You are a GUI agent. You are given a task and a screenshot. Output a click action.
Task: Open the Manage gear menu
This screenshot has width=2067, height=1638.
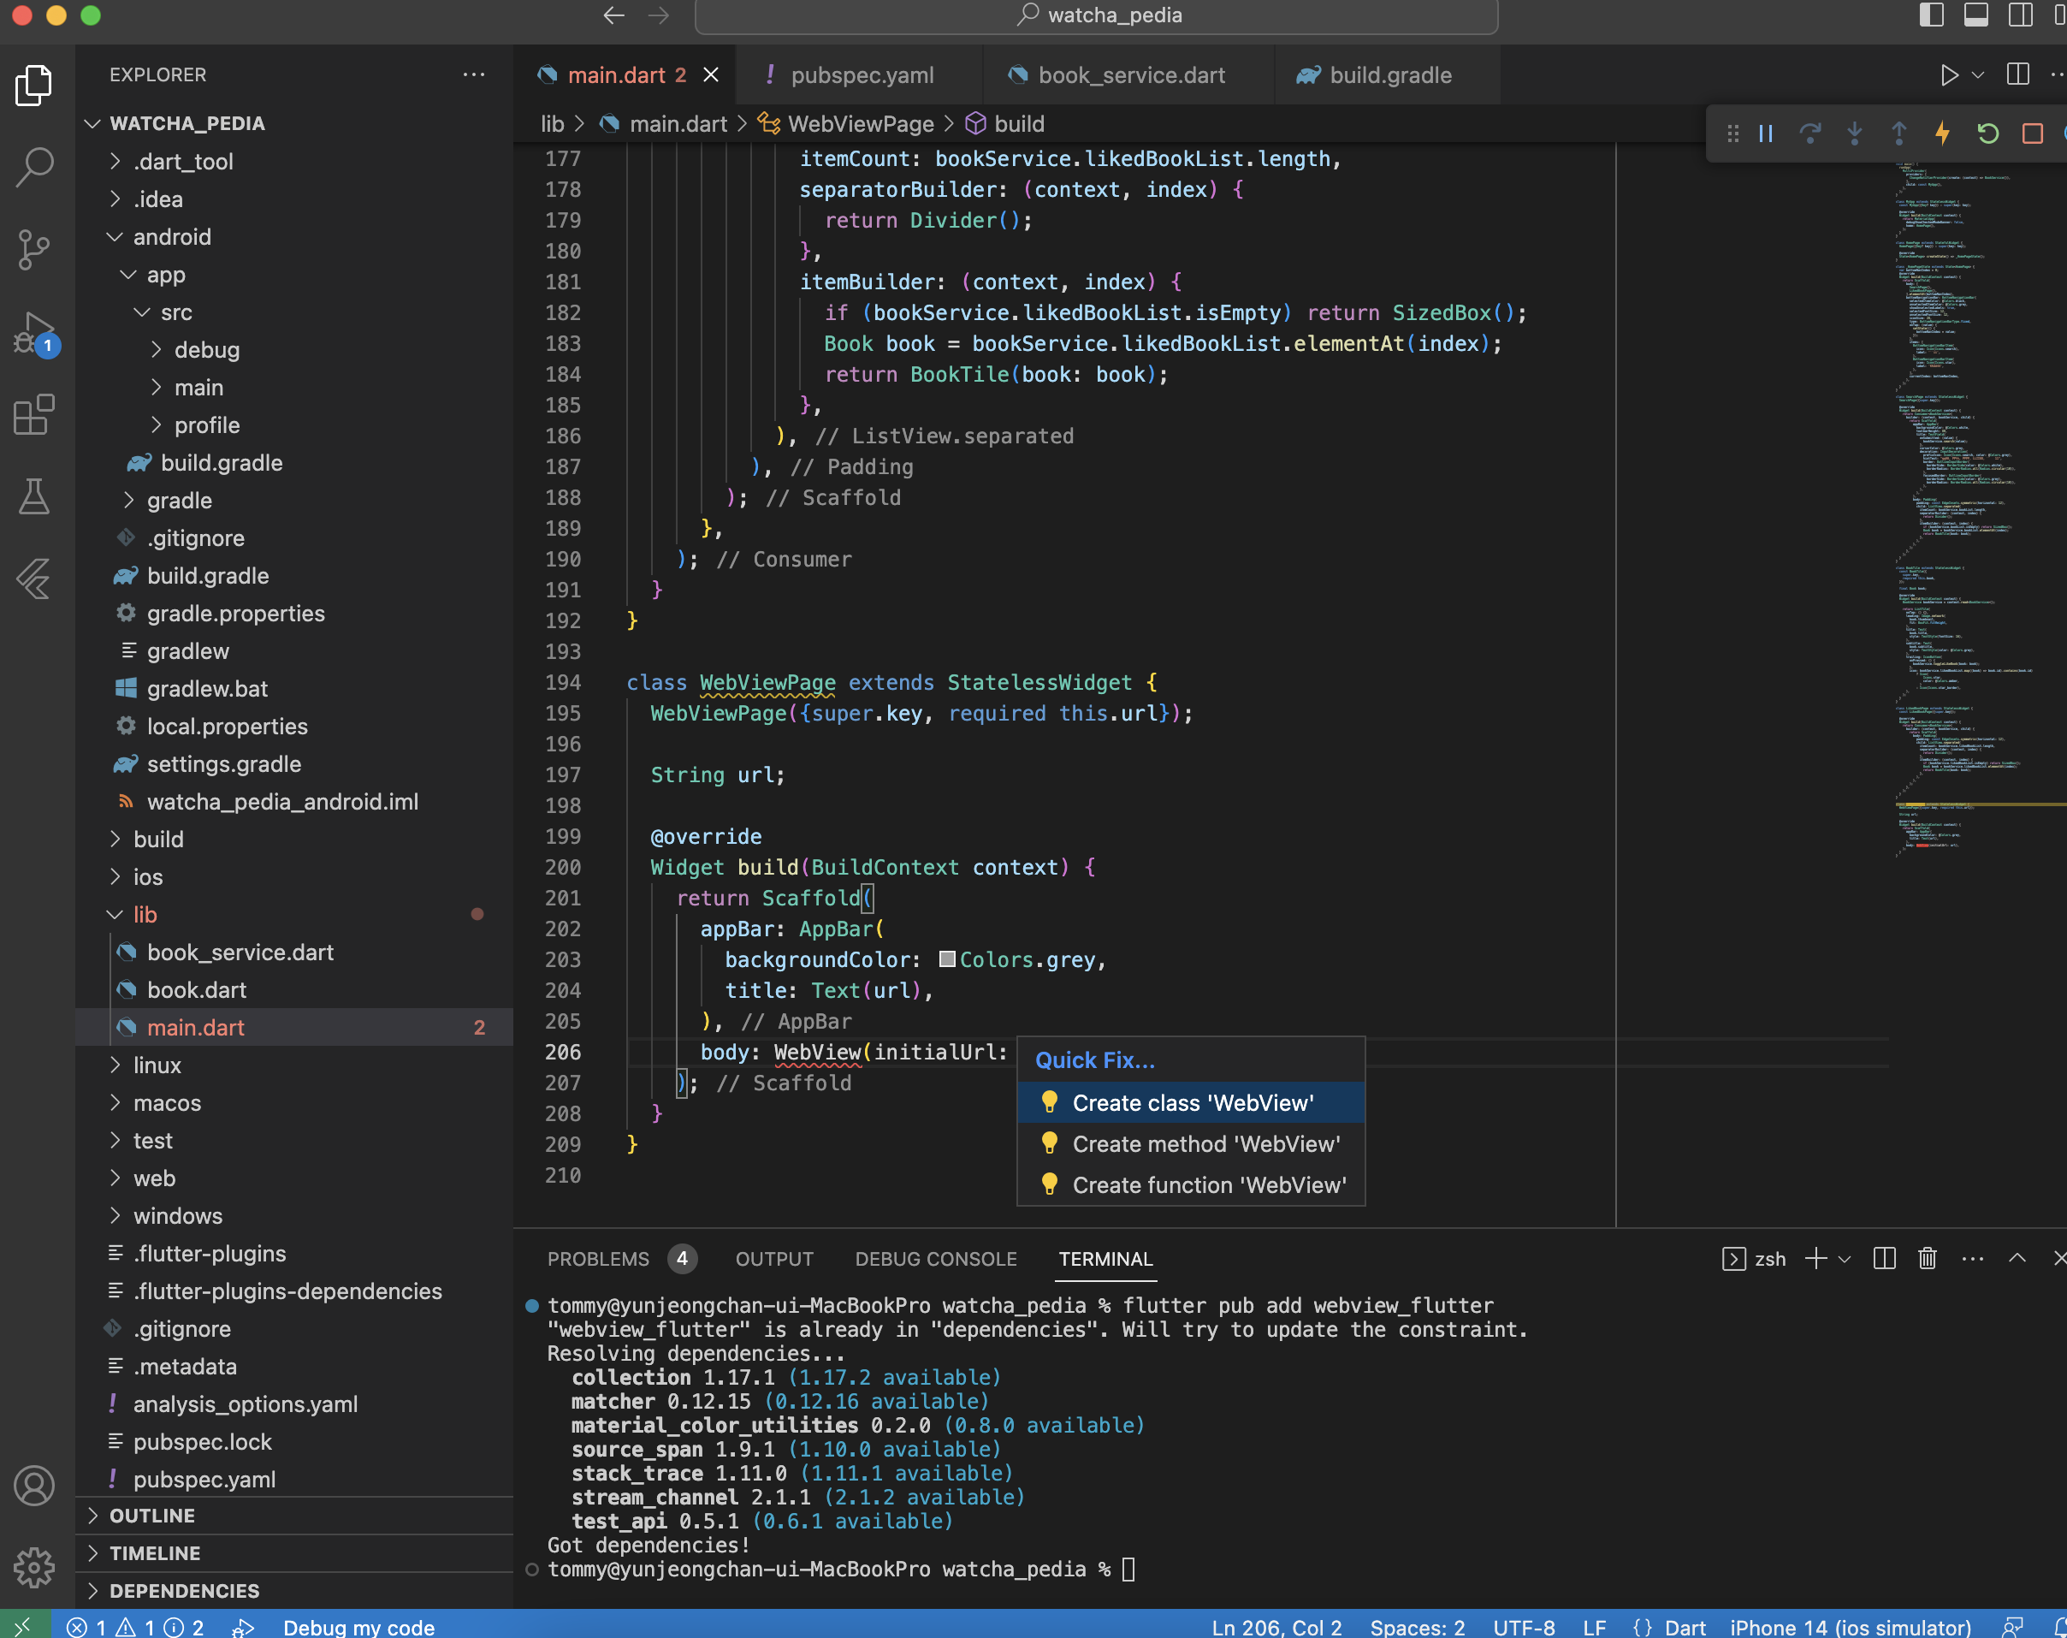pyautogui.click(x=34, y=1568)
